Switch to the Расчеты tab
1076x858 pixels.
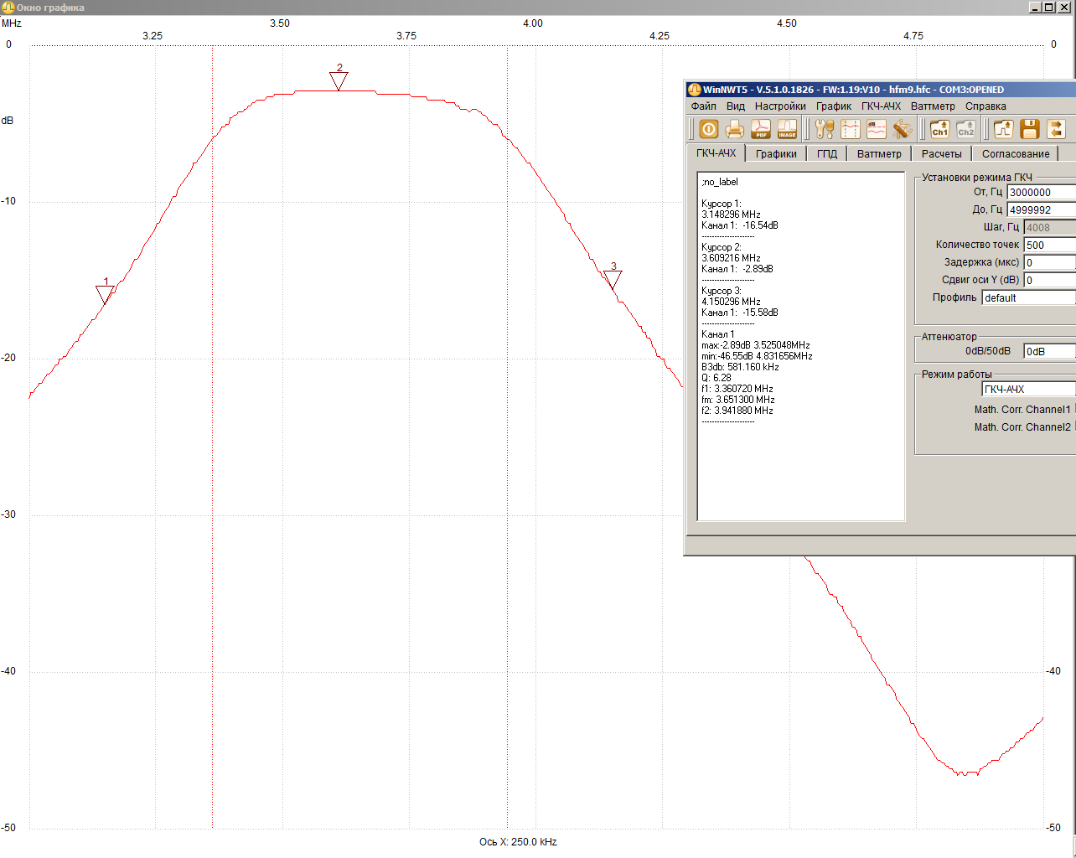click(942, 154)
